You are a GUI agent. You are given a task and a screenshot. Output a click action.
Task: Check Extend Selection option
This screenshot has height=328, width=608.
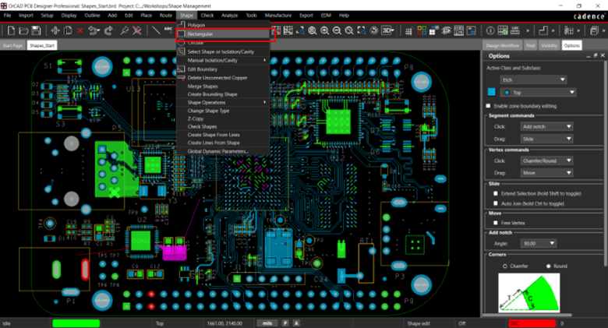(496, 193)
